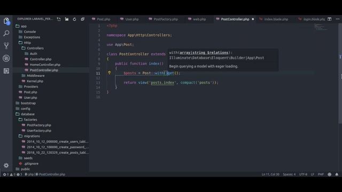Click the editor minimap
The height and width of the screenshot is (192, 342).
click(x=321, y=27)
